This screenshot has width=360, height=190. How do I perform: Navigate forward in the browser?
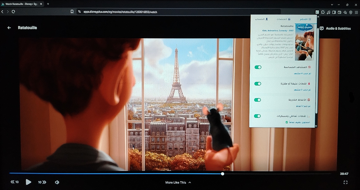point(8,12)
